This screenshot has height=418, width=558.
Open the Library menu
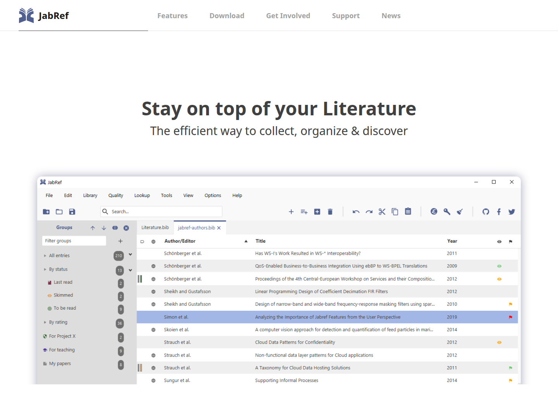(90, 195)
